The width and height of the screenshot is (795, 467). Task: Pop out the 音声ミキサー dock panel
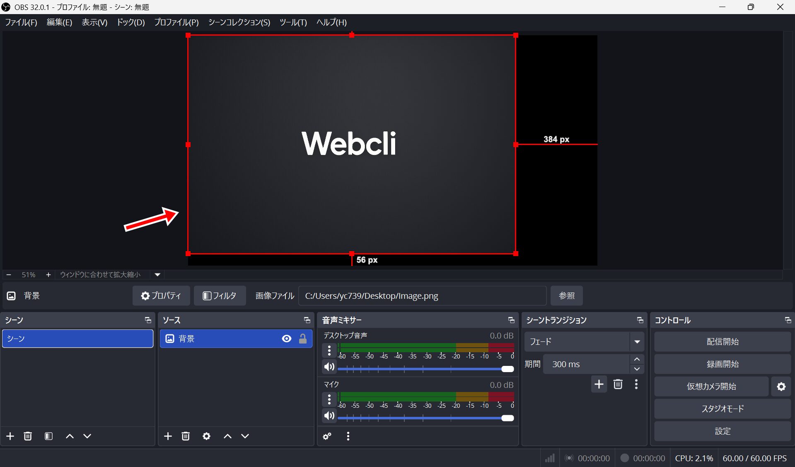(511, 320)
